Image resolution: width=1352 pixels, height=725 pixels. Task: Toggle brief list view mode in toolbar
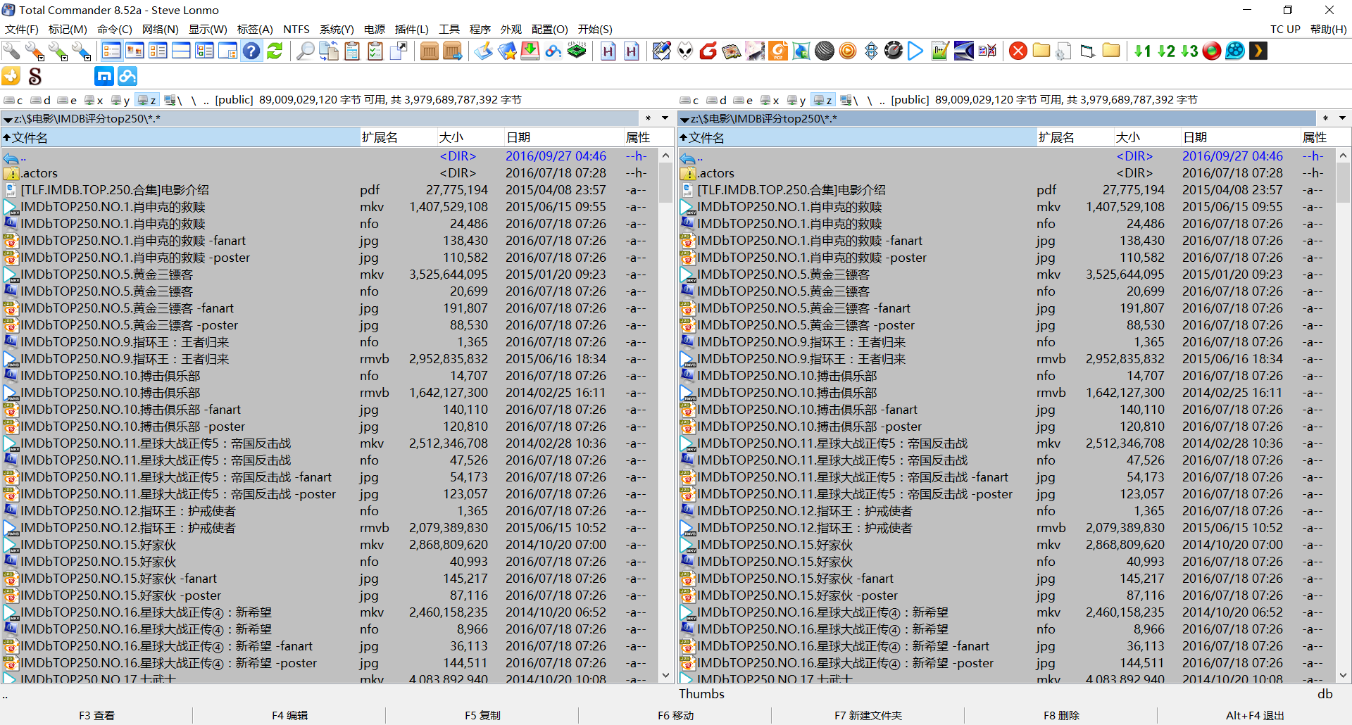pos(111,51)
